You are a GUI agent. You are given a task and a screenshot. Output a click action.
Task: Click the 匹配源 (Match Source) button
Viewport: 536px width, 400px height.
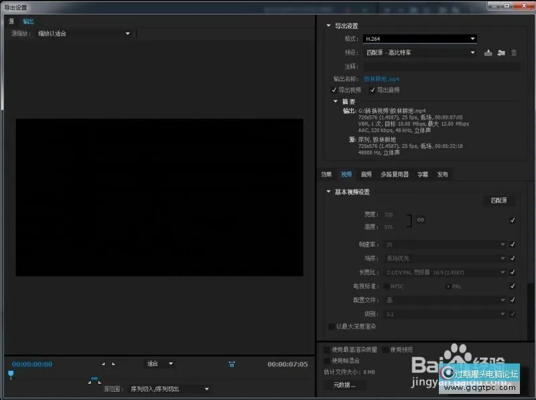tap(499, 200)
